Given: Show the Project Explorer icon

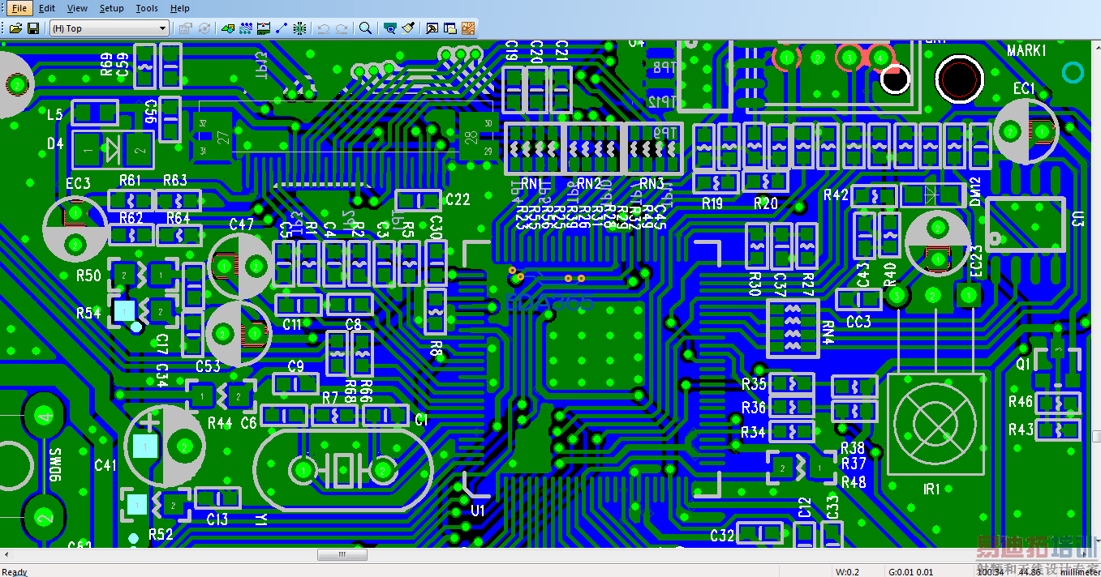Looking at the screenshot, I should 450,28.
